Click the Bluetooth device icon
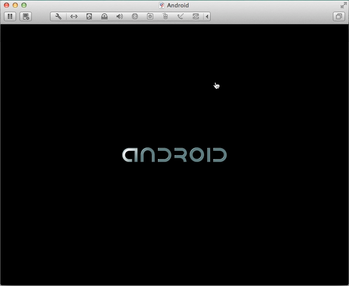 coord(134,17)
